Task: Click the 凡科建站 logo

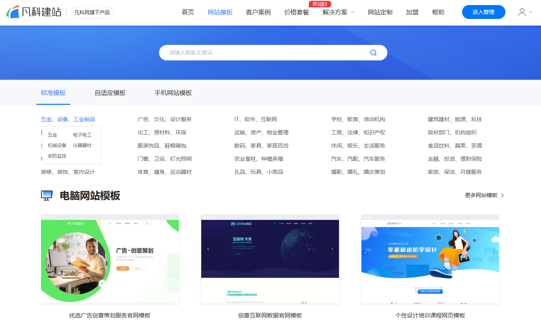Action: 34,12
